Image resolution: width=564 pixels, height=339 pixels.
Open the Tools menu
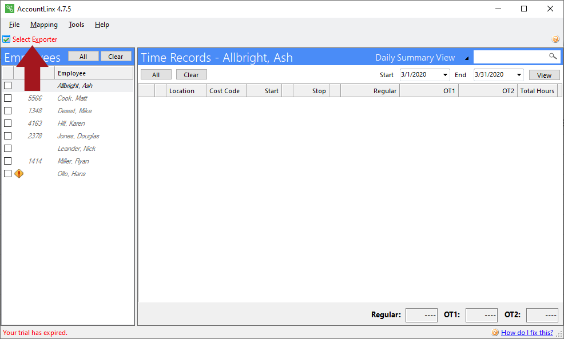(76, 25)
